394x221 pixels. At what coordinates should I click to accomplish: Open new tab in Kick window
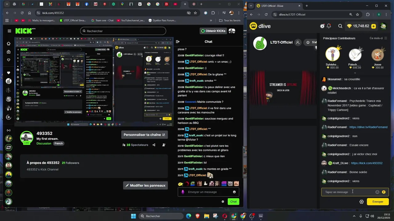pos(201,4)
